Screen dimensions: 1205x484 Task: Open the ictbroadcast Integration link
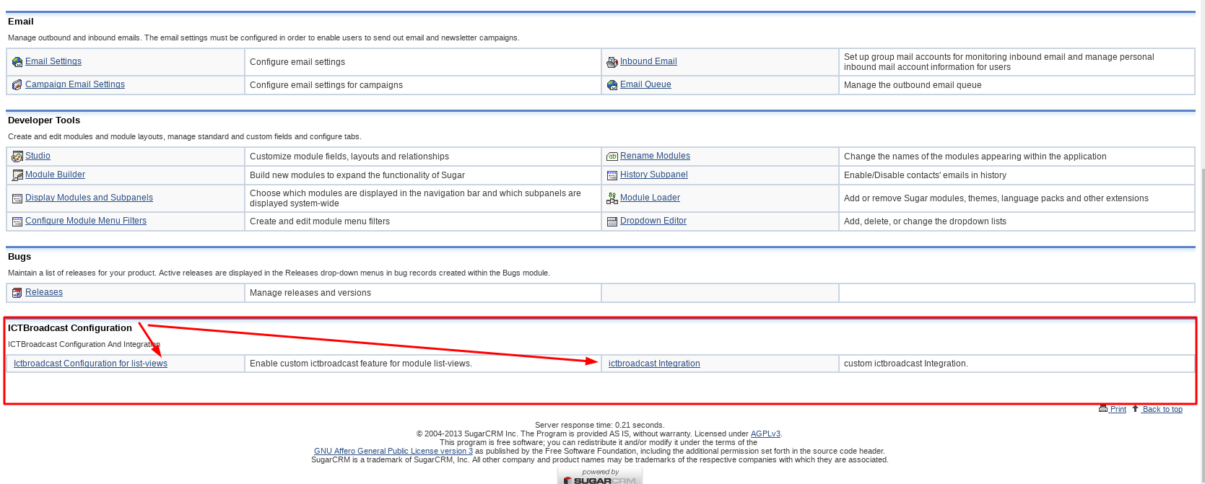(654, 364)
